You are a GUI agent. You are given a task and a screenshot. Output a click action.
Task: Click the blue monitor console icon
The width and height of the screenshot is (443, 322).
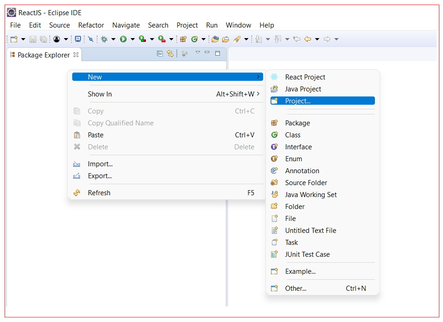click(78, 39)
